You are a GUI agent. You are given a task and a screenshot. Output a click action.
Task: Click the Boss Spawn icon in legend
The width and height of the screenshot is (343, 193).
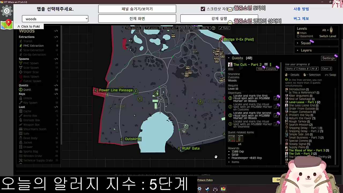point(21,77)
